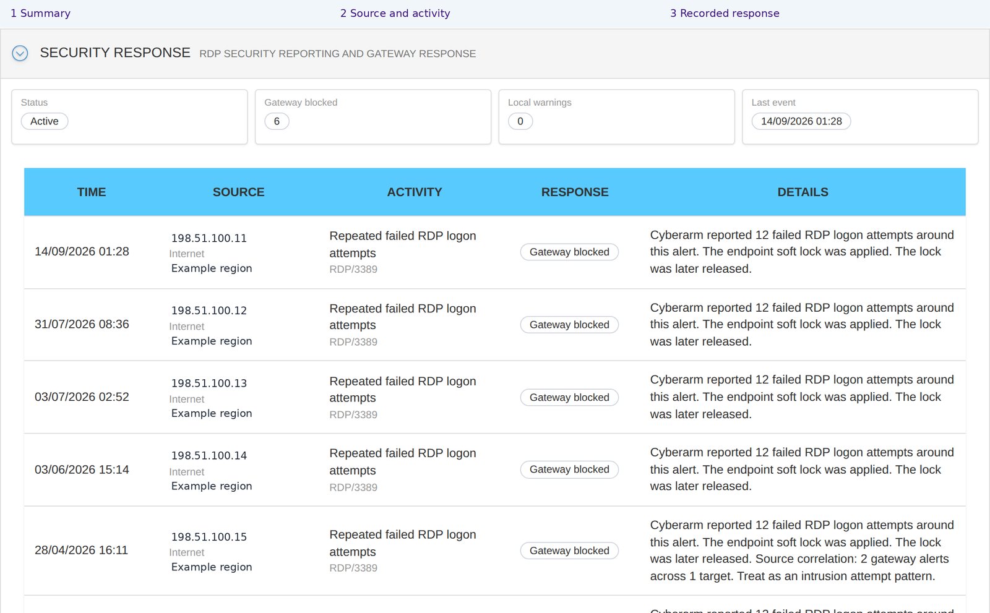Select time cell 03/06/2026 15:14
The width and height of the screenshot is (990, 613).
pyautogui.click(x=82, y=469)
